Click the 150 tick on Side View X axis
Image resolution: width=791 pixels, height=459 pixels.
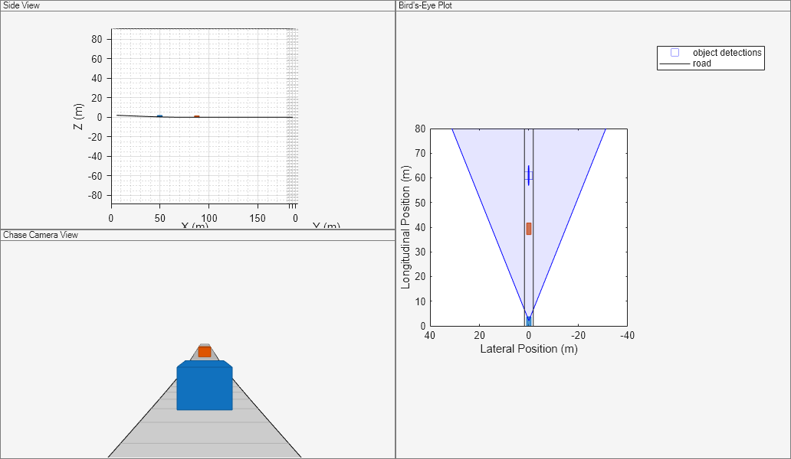click(x=258, y=218)
